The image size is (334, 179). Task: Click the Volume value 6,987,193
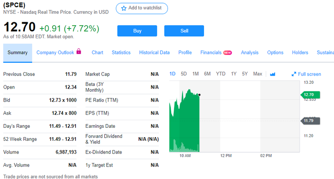pyautogui.click(x=66, y=152)
